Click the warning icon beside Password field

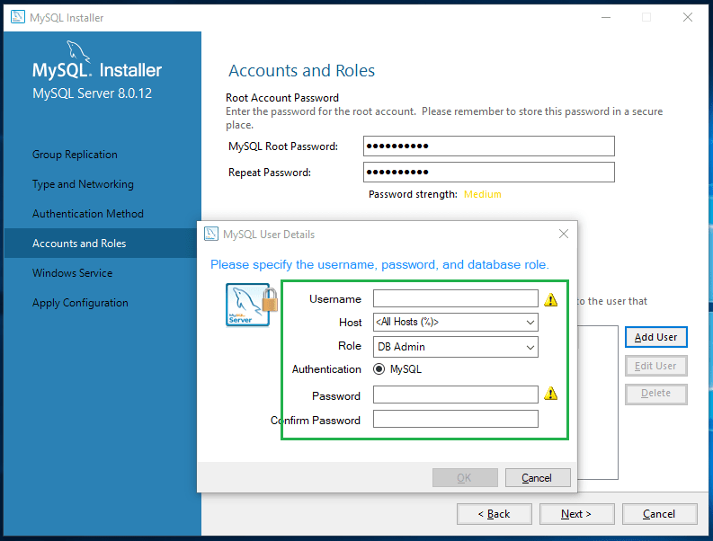click(x=551, y=394)
